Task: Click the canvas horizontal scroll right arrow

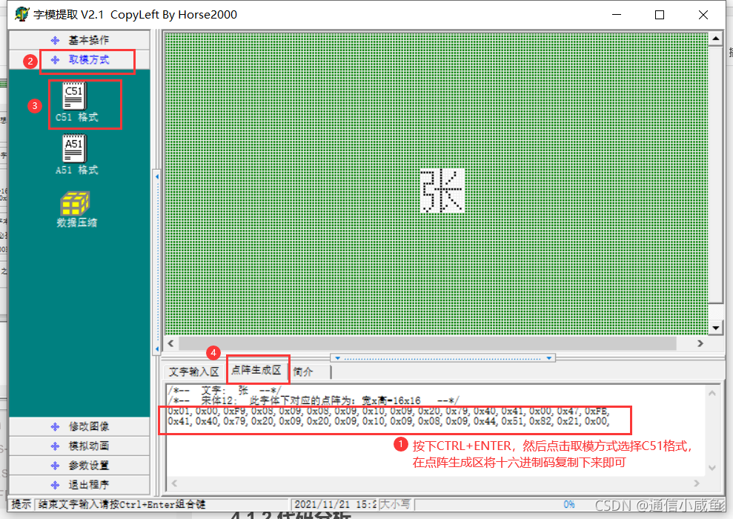Action: tap(700, 344)
